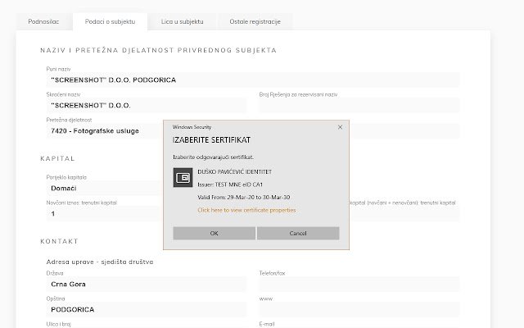Open the certificate properties link
Image resolution: width=524 pixels, height=328 pixels.
[x=246, y=210]
